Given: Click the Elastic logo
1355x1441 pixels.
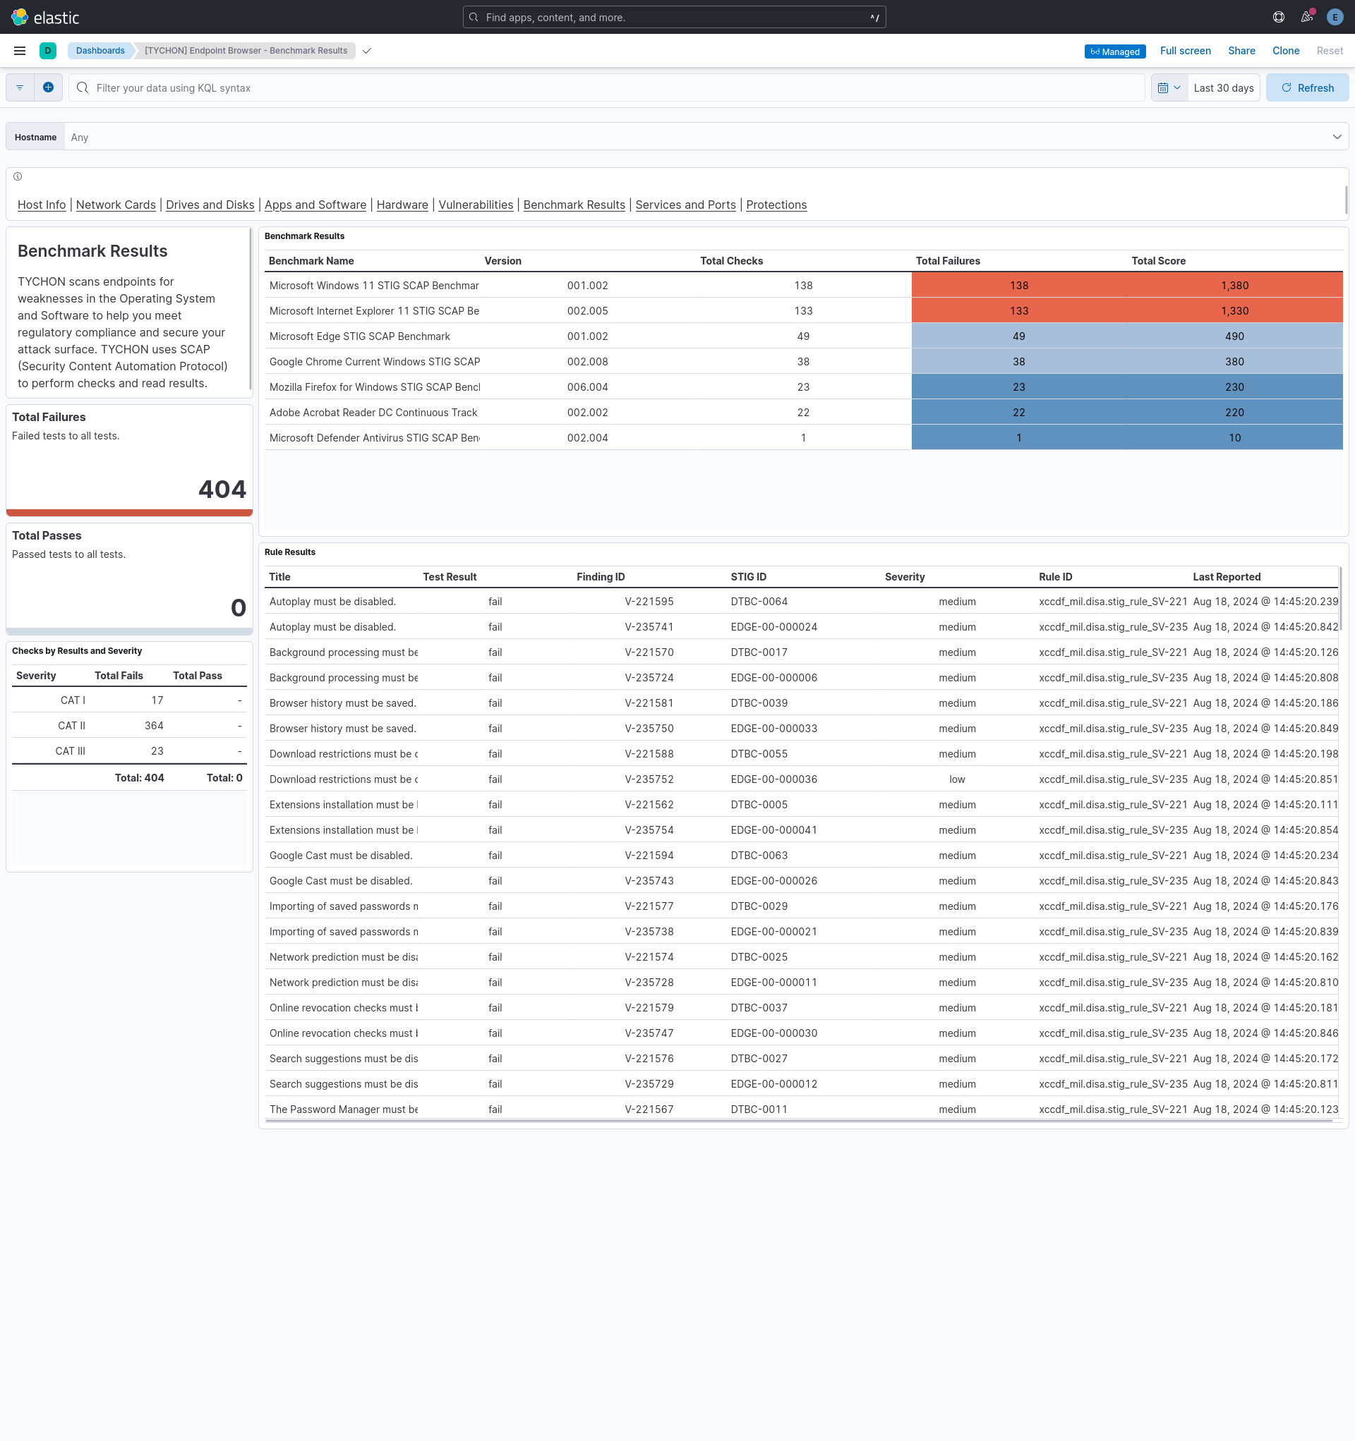Looking at the screenshot, I should click(45, 17).
